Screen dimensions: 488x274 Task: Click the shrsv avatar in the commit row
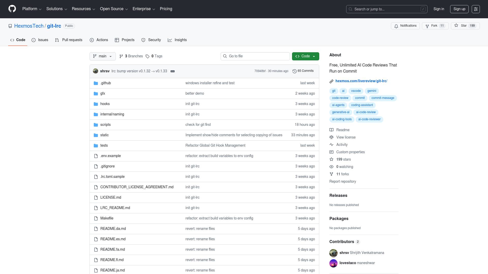pos(96,71)
